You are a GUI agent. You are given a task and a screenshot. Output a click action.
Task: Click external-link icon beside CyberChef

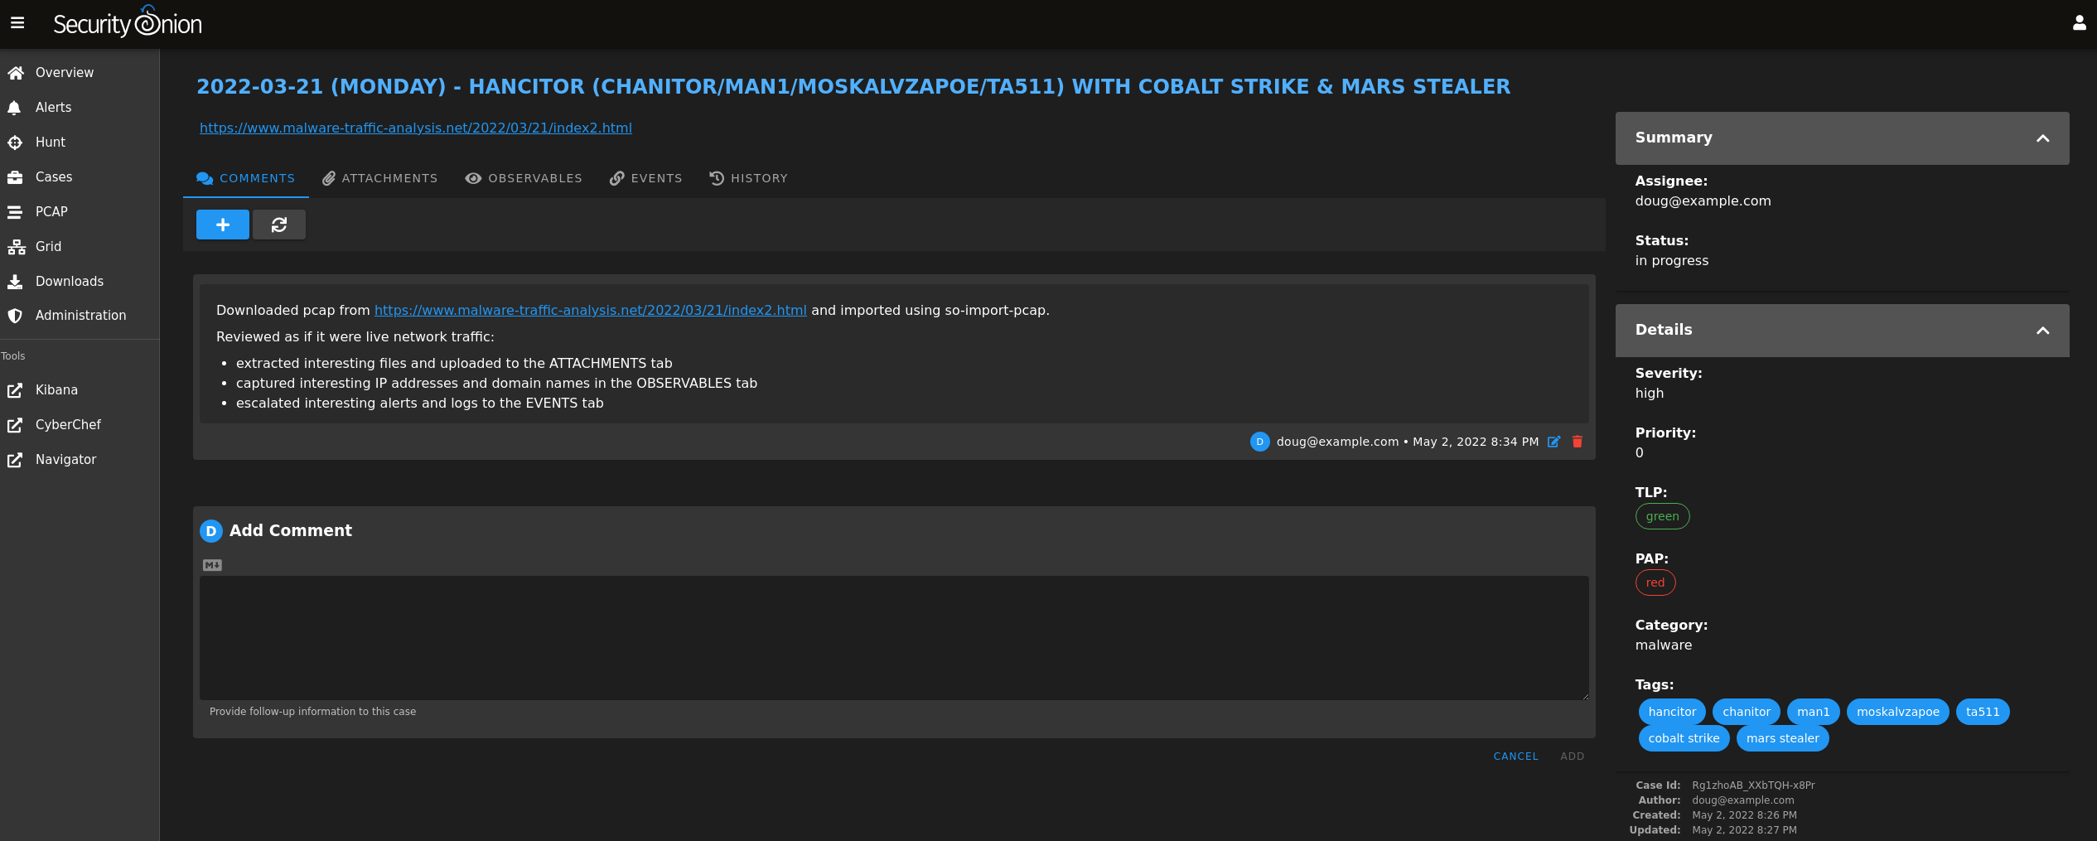point(15,425)
